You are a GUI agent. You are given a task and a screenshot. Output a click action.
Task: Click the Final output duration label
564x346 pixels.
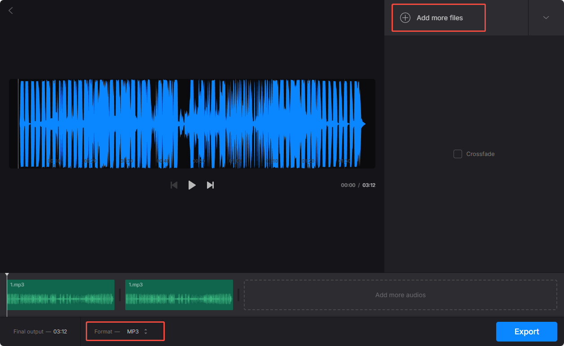coord(40,331)
